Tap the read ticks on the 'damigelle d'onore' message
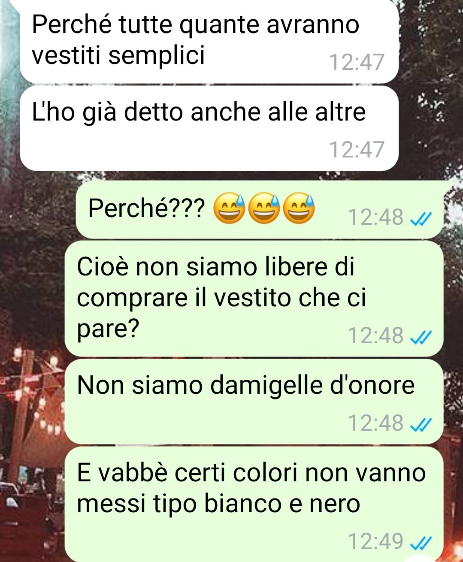This screenshot has height=562, width=463. click(420, 425)
